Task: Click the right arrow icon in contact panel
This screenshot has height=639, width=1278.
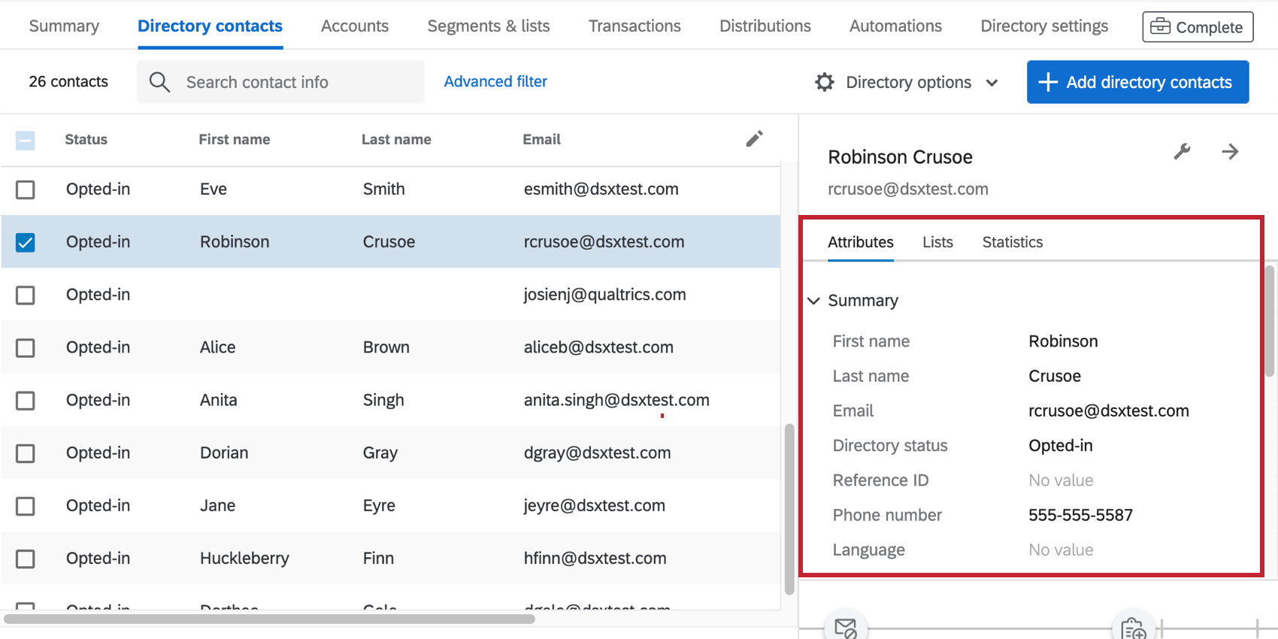Action: 1230,152
